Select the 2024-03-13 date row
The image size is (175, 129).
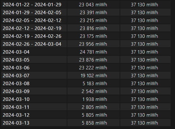(86, 123)
